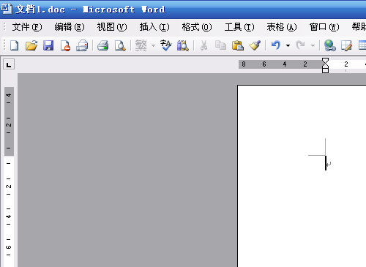Click the Print printer icon
Image resolution: width=366 pixels, height=267 pixels.
coord(102,45)
